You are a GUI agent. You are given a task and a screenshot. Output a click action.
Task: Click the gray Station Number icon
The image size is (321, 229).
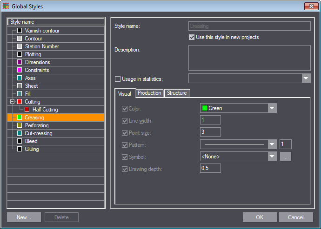(20, 46)
